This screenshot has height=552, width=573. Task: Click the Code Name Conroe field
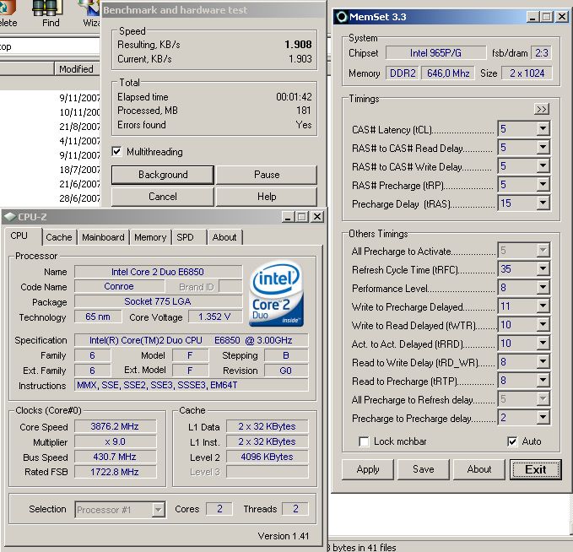tap(119, 286)
